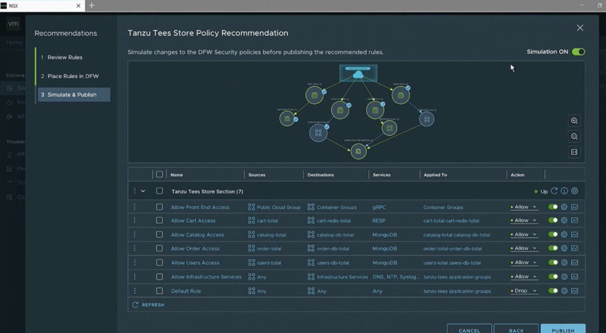This screenshot has height=333, width=606.
Task: Disable the Allow Front End Access rule toggle
Action: tap(553, 207)
